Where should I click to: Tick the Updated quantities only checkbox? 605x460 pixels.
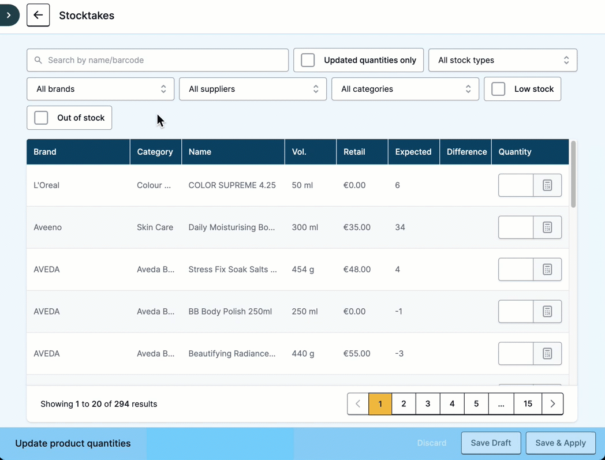(308, 60)
